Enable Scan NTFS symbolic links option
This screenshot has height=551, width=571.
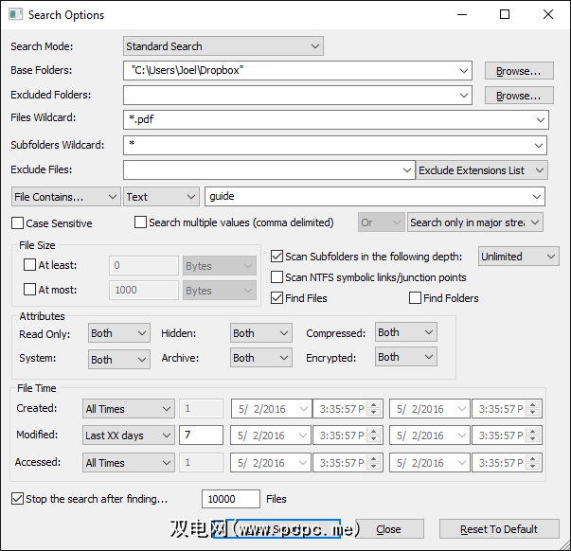point(277,277)
